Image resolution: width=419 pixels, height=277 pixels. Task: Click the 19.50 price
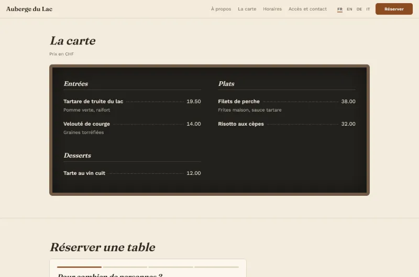click(193, 101)
